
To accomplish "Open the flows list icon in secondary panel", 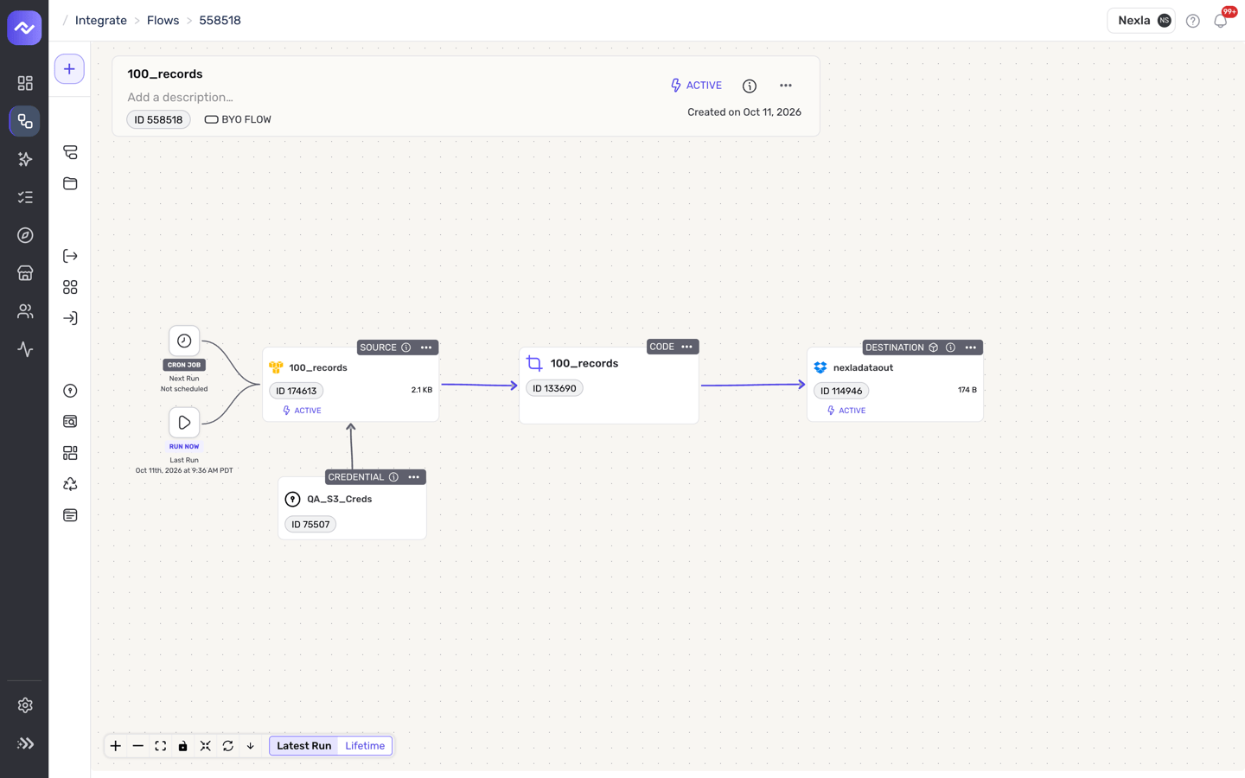I will (70, 152).
